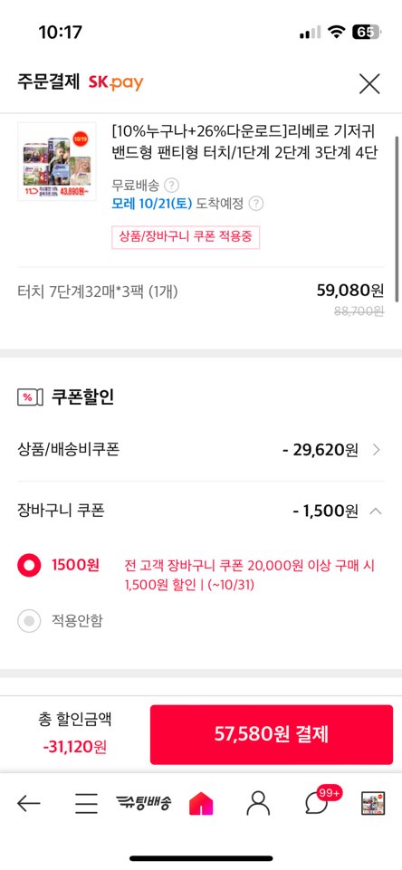Close the order payment page
This screenshot has width=402, height=870.
coord(369,84)
